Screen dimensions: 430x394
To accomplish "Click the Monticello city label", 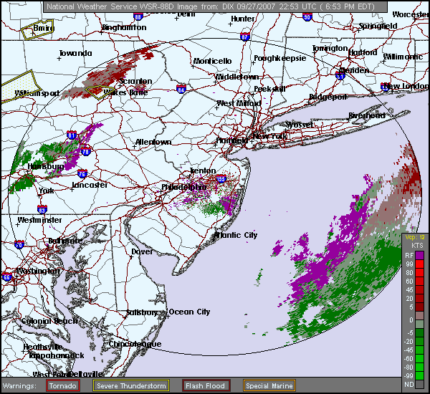I will [213, 61].
